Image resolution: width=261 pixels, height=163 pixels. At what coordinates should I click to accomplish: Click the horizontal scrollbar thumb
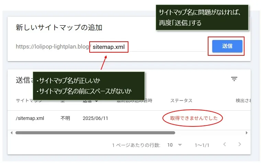click(95, 133)
